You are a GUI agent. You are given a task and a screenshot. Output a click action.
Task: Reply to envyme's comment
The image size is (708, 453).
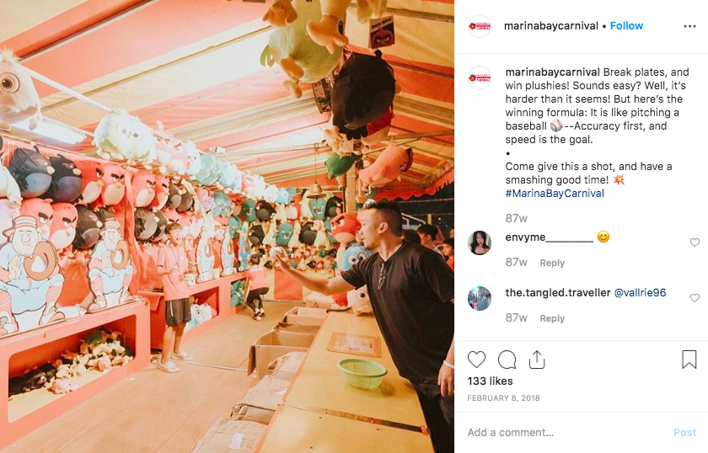pos(552,263)
